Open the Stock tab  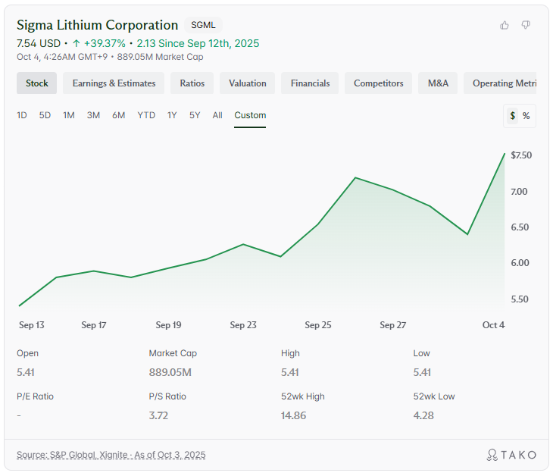tap(36, 83)
